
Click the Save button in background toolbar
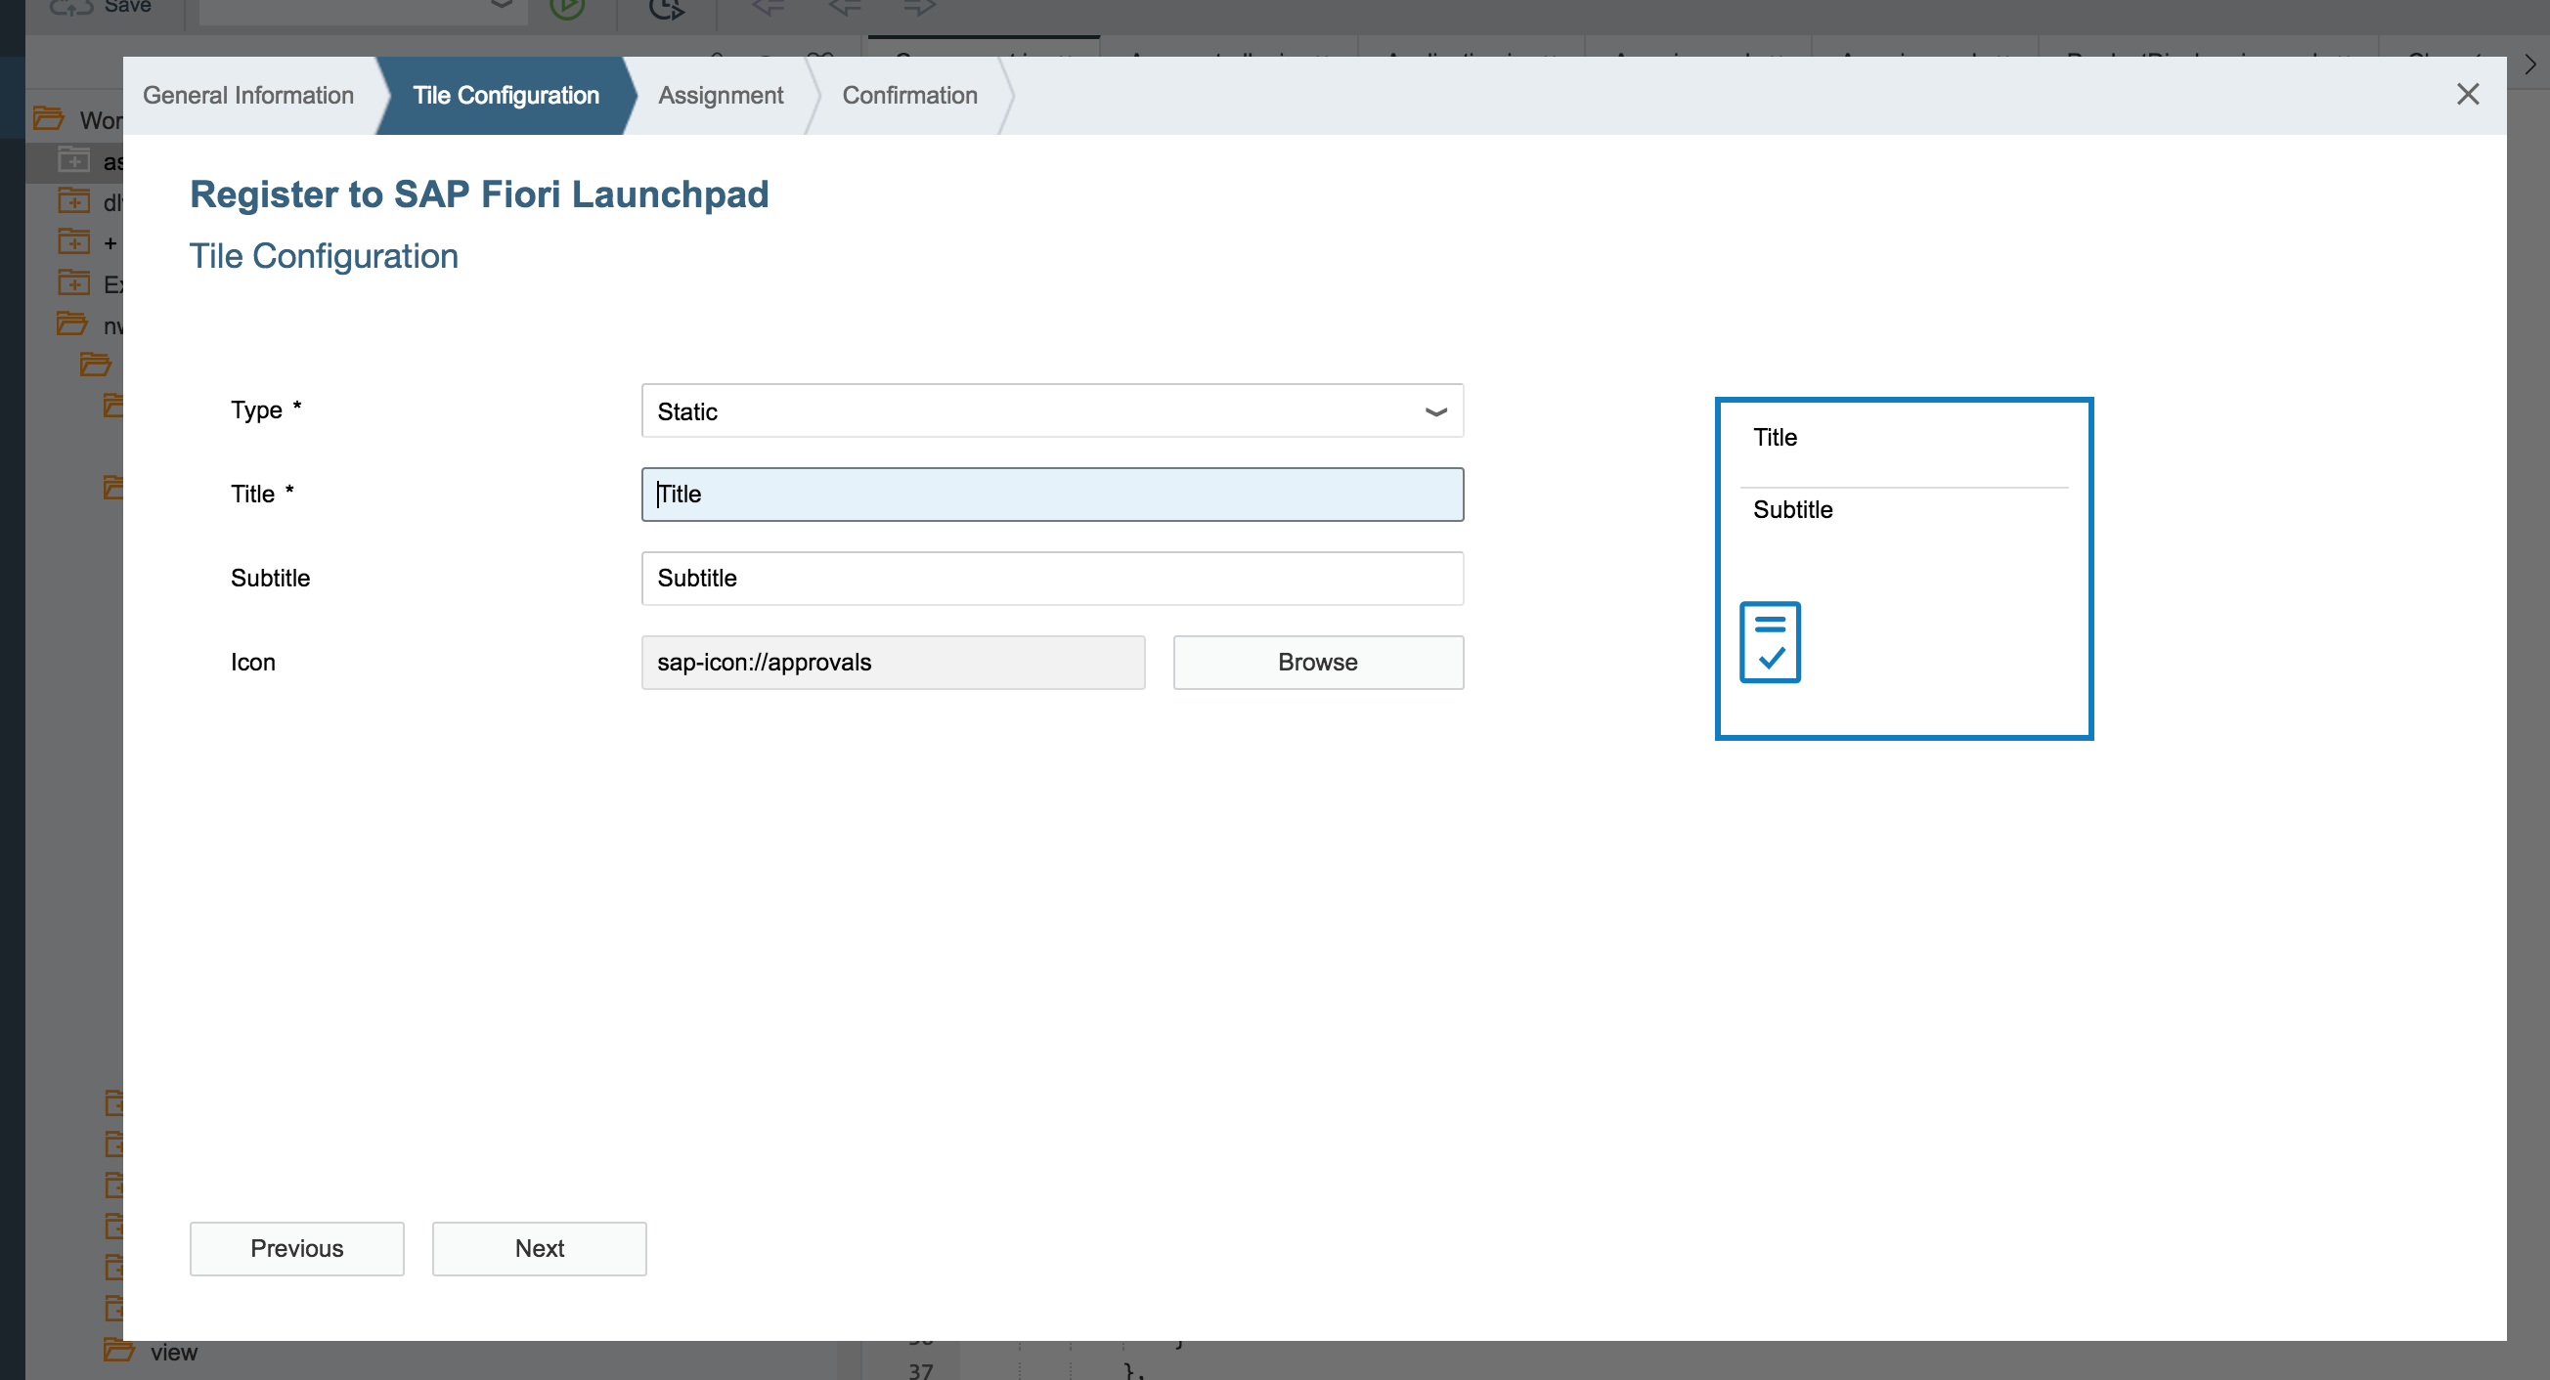100,8
